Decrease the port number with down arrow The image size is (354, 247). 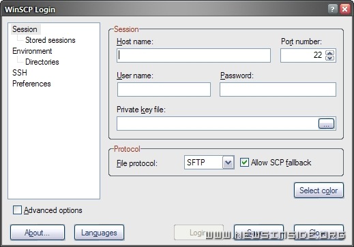point(329,58)
